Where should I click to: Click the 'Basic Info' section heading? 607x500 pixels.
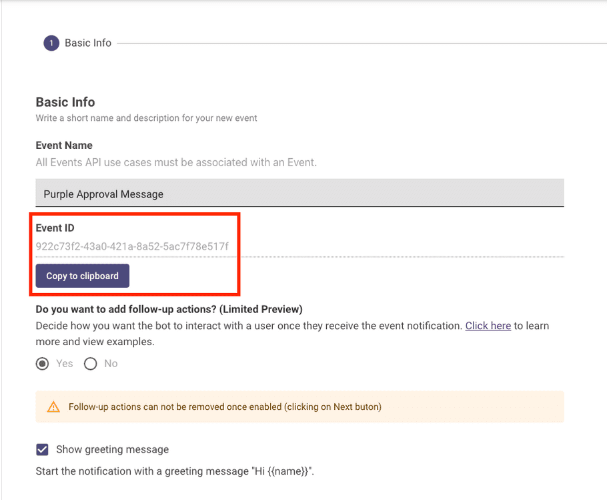point(65,102)
